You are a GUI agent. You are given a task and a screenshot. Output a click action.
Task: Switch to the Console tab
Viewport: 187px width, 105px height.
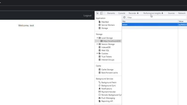tap(122, 13)
